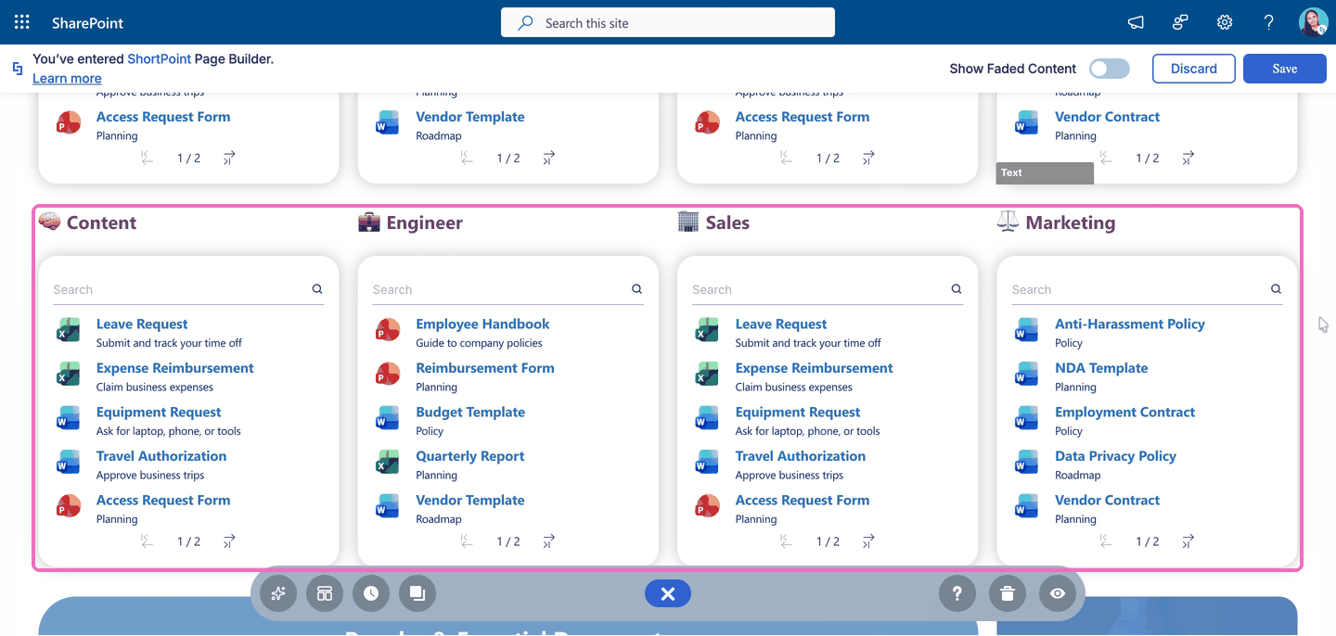The image size is (1336, 636).
Task: Open Quarterly Report document
Action: coord(470,456)
